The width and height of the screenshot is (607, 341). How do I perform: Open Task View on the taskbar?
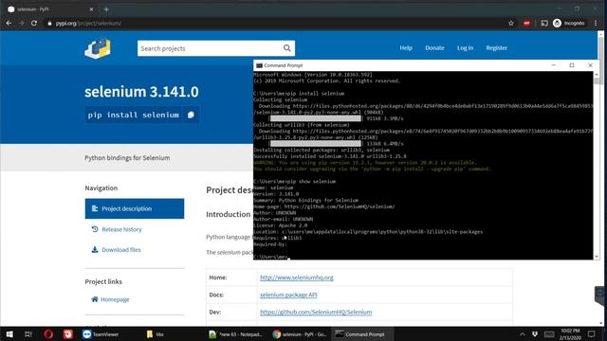click(x=28, y=334)
